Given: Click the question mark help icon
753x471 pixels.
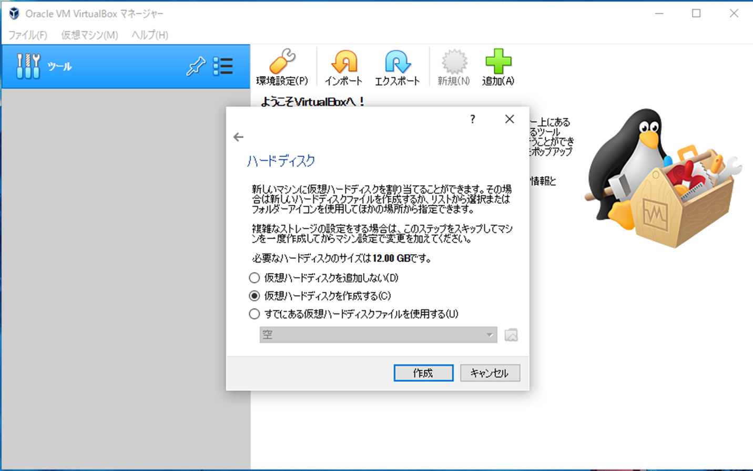Looking at the screenshot, I should [x=472, y=119].
